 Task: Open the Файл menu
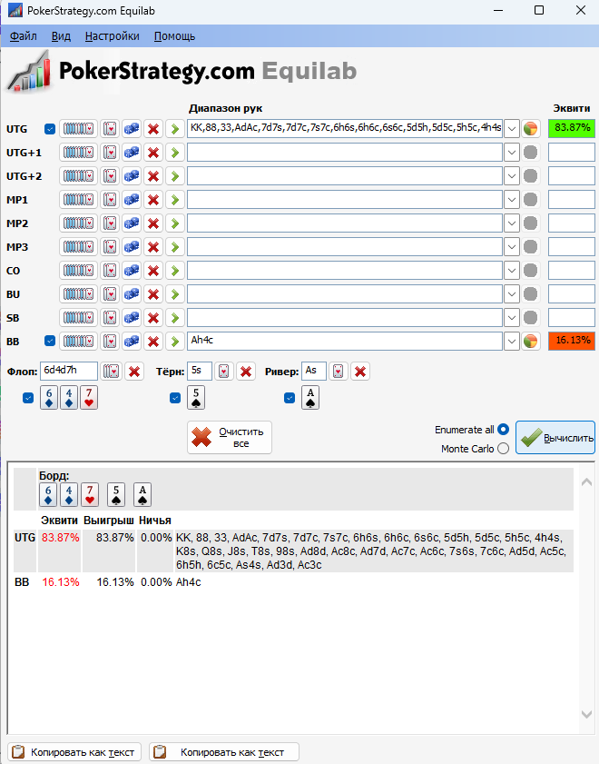click(24, 36)
